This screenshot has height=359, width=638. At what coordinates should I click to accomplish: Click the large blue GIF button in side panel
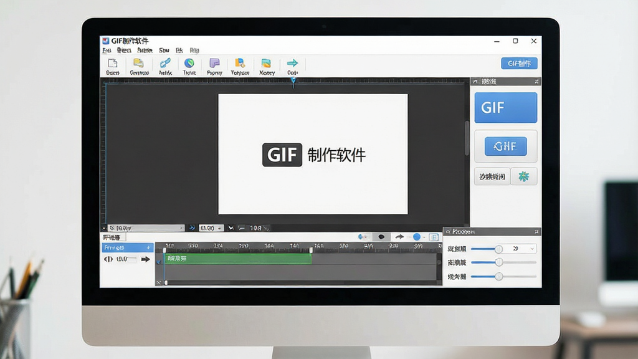(506, 107)
